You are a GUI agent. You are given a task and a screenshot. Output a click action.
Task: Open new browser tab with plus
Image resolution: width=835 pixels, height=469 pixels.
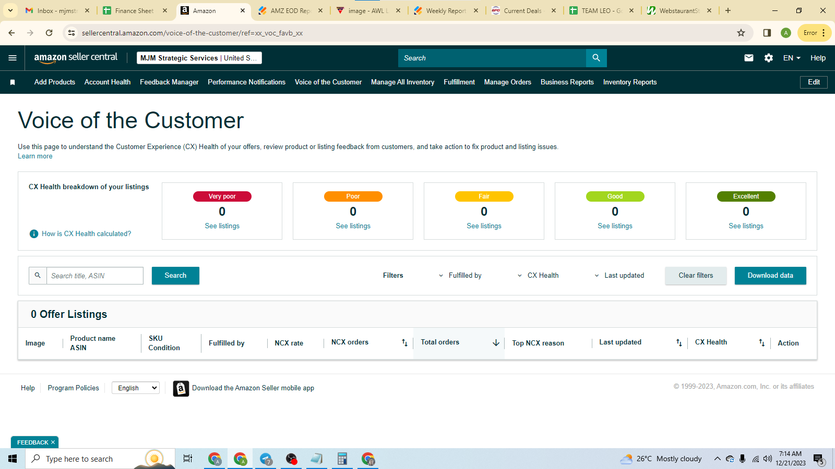728,10
